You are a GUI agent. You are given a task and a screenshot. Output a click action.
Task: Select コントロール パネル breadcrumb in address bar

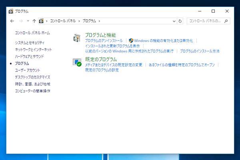pyautogui.click(x=63, y=21)
